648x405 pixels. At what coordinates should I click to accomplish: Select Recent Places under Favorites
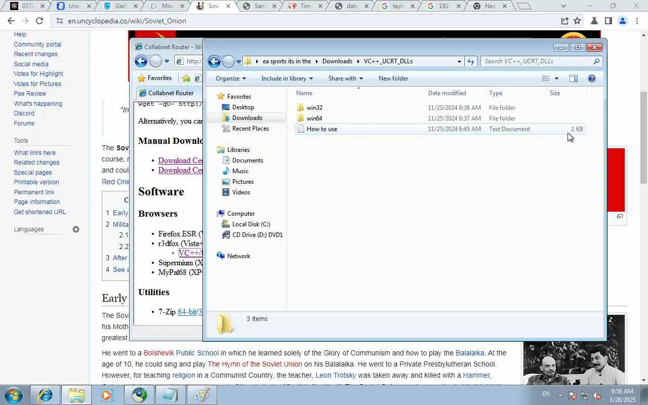[x=250, y=129]
